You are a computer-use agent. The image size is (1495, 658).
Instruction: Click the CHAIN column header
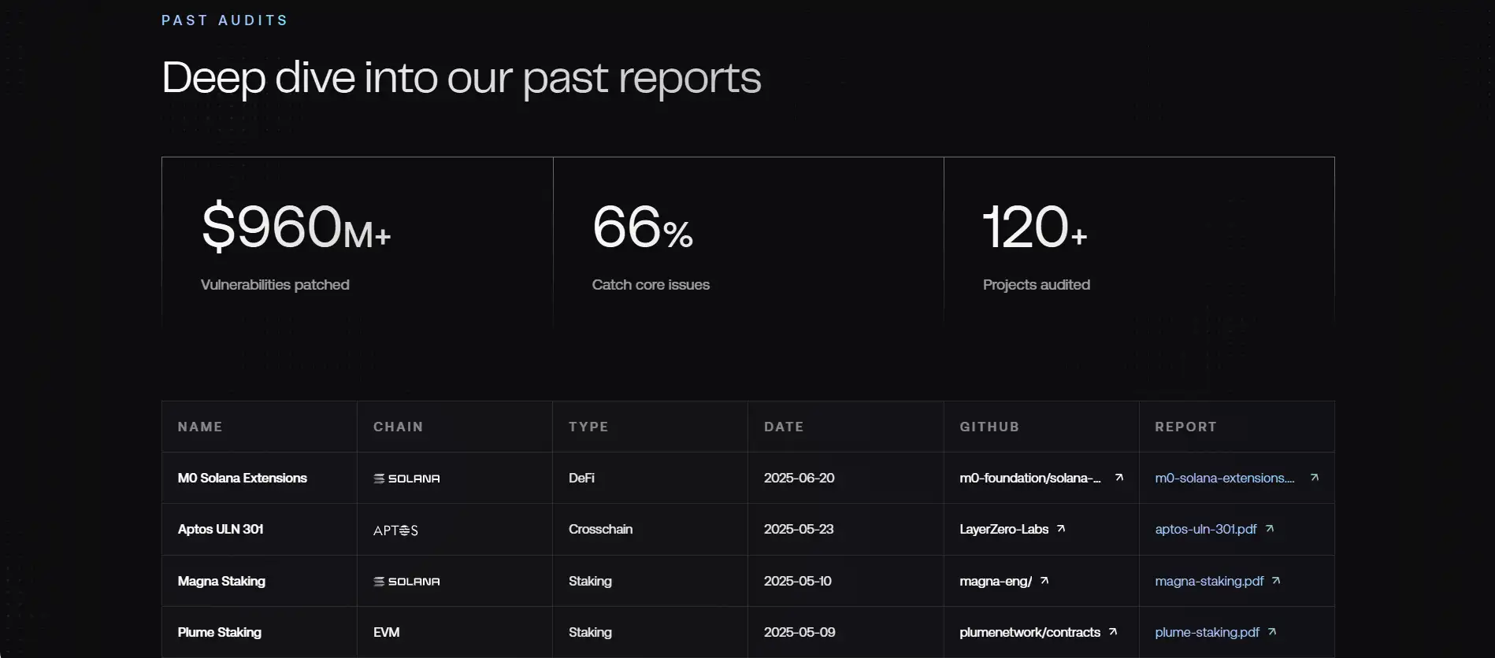coord(398,427)
